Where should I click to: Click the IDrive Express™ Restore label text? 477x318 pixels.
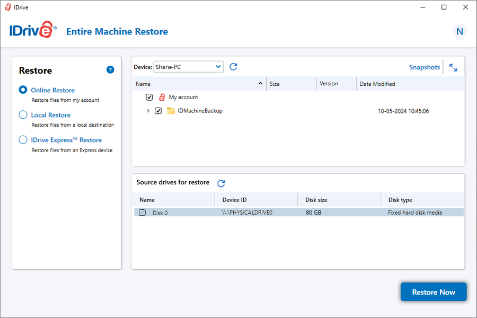(66, 140)
